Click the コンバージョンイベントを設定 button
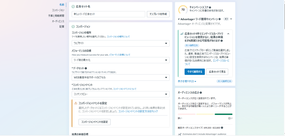Viewport: 285px width, 136px height. click(95, 122)
